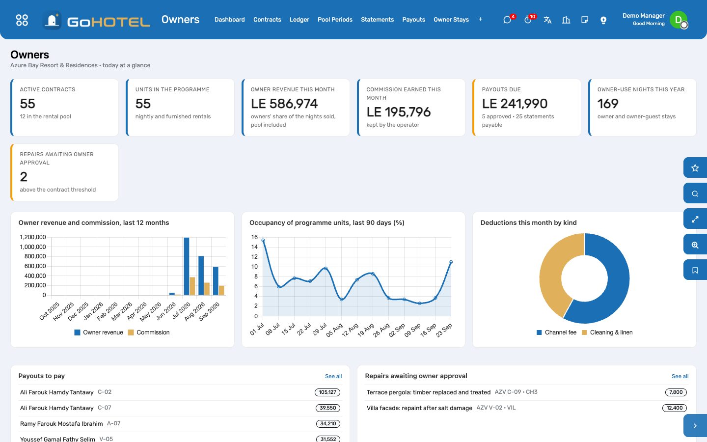Open the Active Contracts card

[x=65, y=108]
